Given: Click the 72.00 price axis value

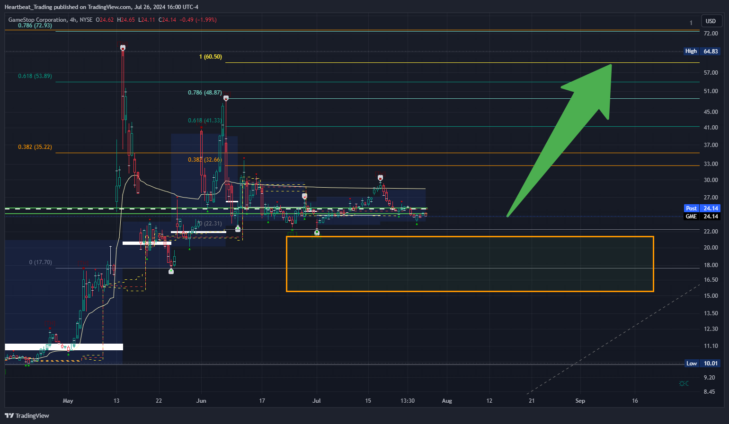Looking at the screenshot, I should click(711, 34).
